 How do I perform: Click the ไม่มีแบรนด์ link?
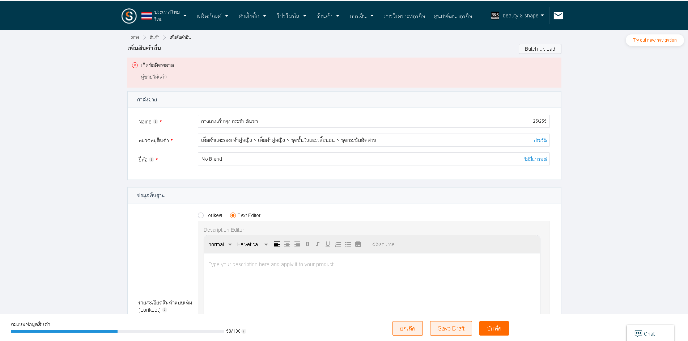[535, 159]
